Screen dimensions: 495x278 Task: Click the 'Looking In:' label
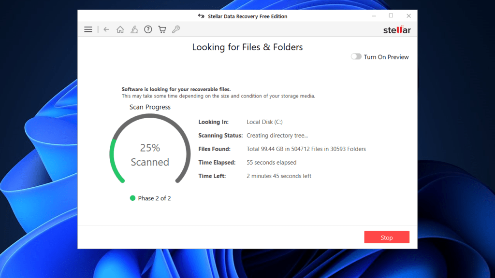coord(213,122)
